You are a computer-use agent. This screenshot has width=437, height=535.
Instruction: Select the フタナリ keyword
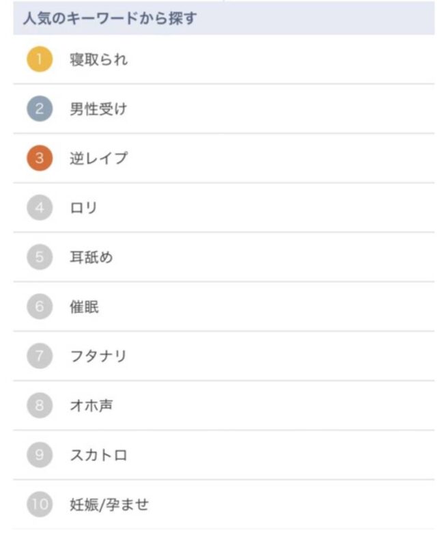pos(98,356)
